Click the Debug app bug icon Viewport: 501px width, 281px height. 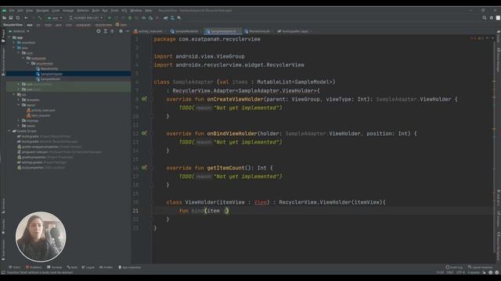pyautogui.click(x=130, y=18)
